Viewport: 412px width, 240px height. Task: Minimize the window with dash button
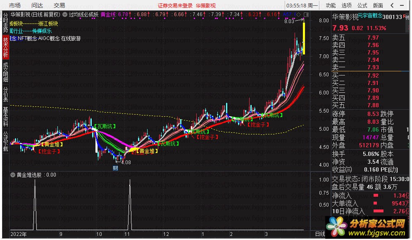click(402, 5)
